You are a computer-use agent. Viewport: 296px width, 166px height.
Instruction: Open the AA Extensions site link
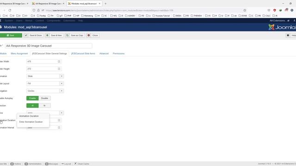click(x=279, y=20)
